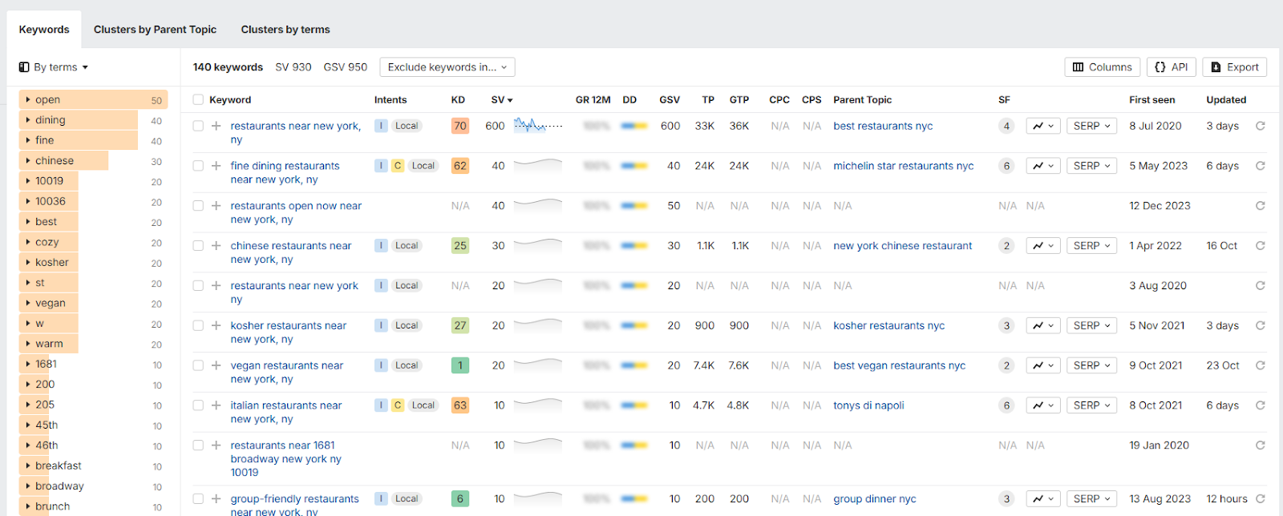Refresh vegan restaurants row updated 23 Oct
Screen dimensions: 1283x516
[1260, 365]
